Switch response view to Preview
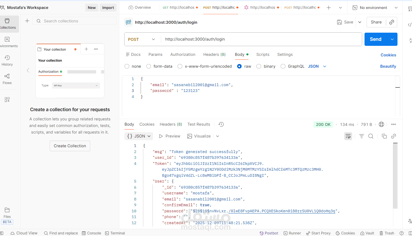Viewport: 412px width, 236px height. (x=170, y=136)
